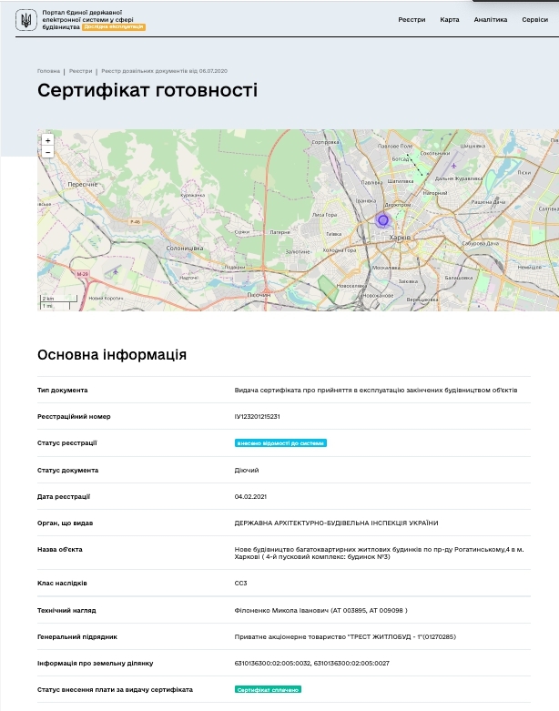Open the Карта menu item
The image size is (559, 711).
tap(449, 19)
